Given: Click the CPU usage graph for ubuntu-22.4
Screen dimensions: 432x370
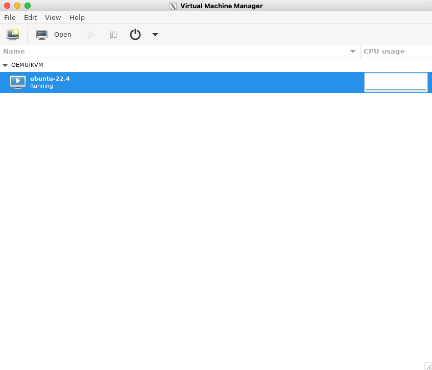Looking at the screenshot, I should (396, 82).
